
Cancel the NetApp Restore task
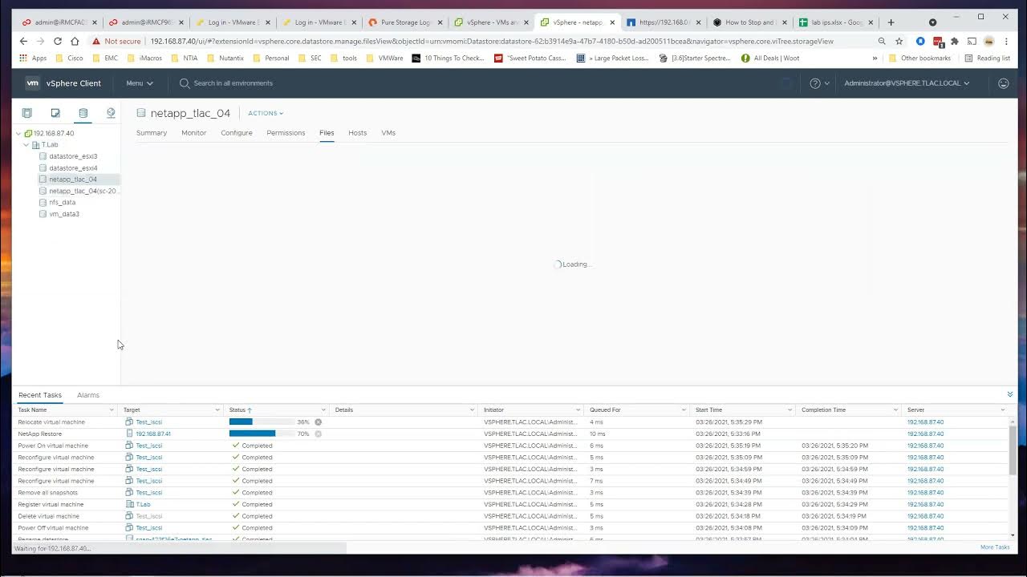pos(318,434)
